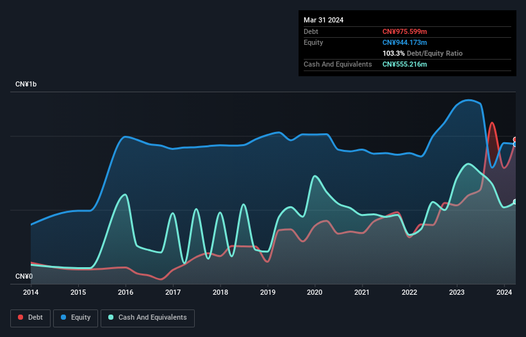This screenshot has width=526, height=337.
Task: Click the 2017 x-axis label
Action: tap(173, 292)
